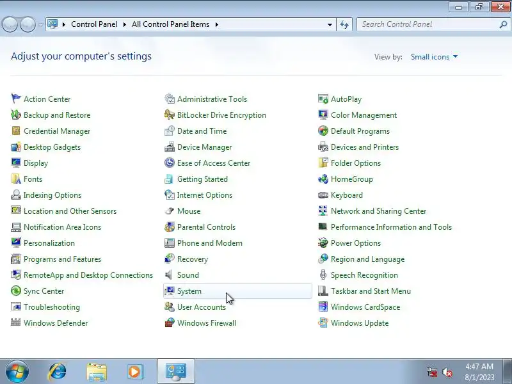This screenshot has width=512, height=384.
Task: Open the Windows Firewall brick wall icon
Action: pos(170,323)
